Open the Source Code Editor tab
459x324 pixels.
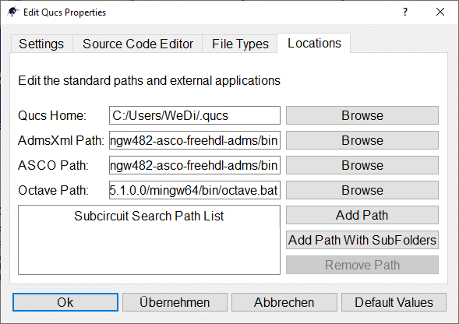pyautogui.click(x=138, y=44)
